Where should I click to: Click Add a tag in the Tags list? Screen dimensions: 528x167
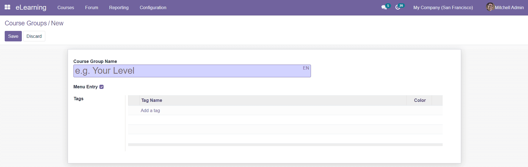pyautogui.click(x=150, y=110)
